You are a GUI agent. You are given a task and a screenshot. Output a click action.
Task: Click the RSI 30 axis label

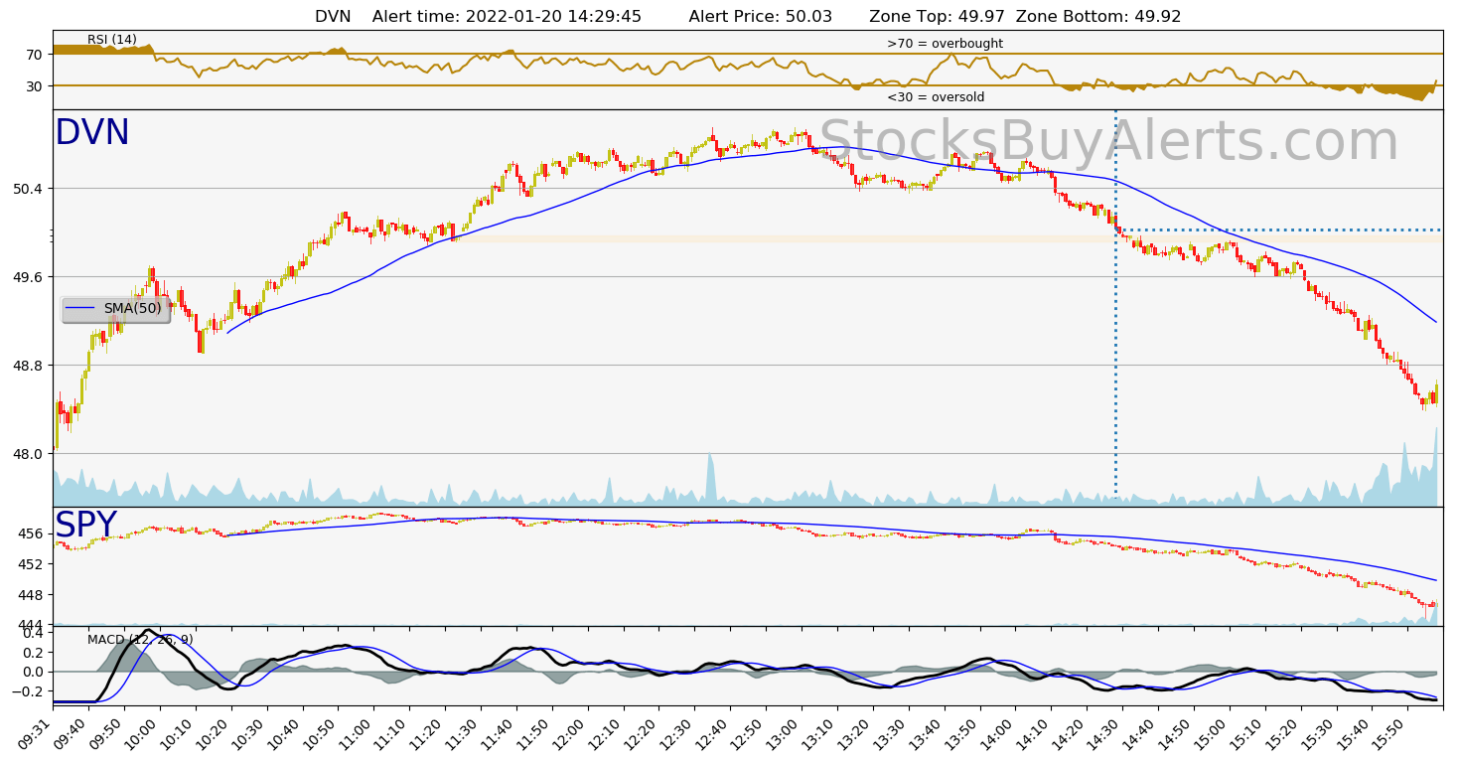35,86
